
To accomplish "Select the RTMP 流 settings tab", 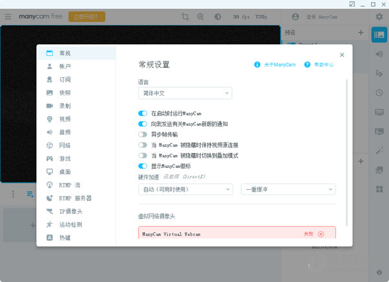I will click(76, 185).
